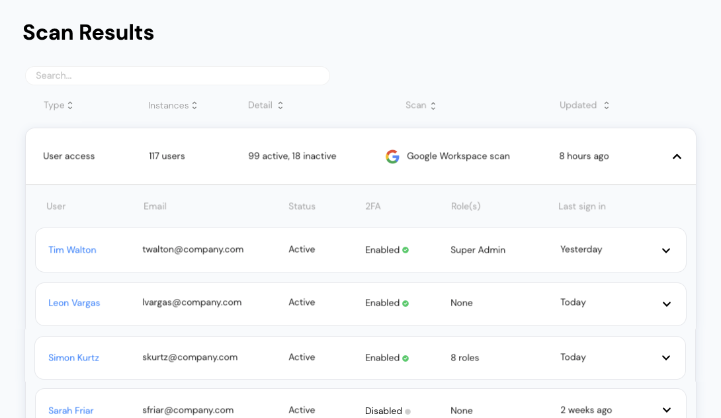Click Leon Vargas's green 2FA check icon
Screen dimensions: 721x418
tap(405, 304)
